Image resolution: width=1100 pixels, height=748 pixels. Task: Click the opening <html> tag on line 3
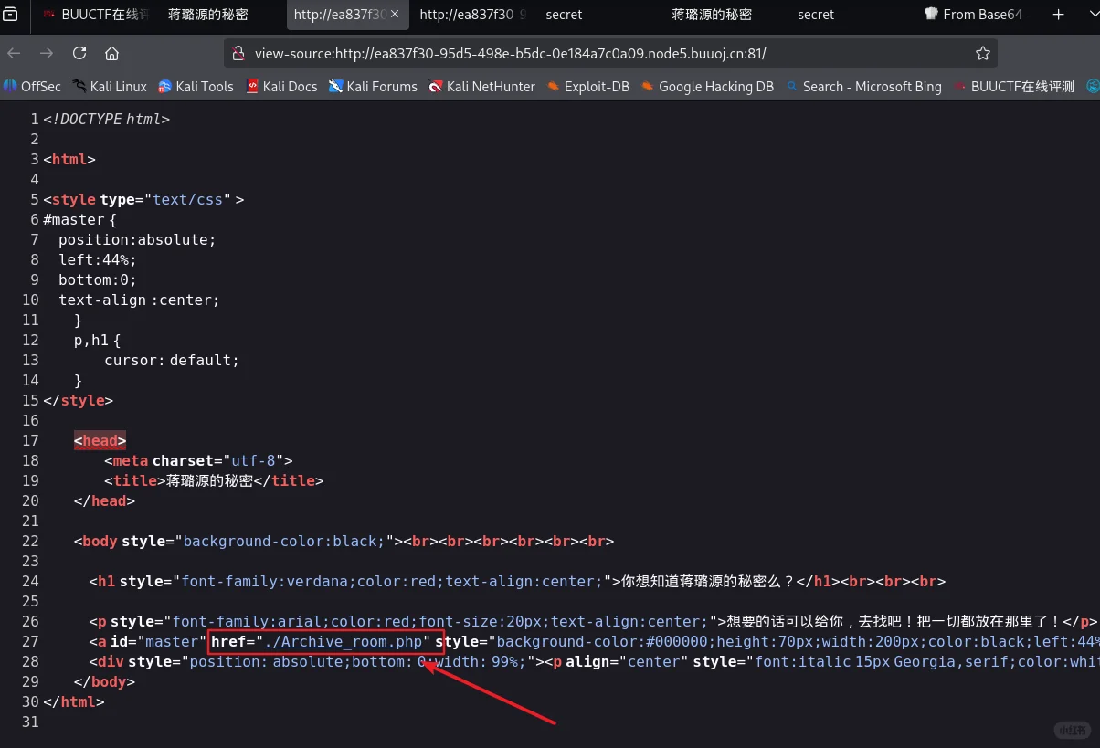click(69, 159)
